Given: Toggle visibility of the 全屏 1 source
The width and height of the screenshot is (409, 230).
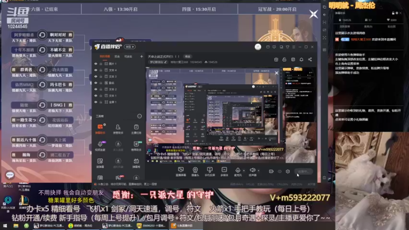Looking at the screenshot, I should (x=96, y=102).
